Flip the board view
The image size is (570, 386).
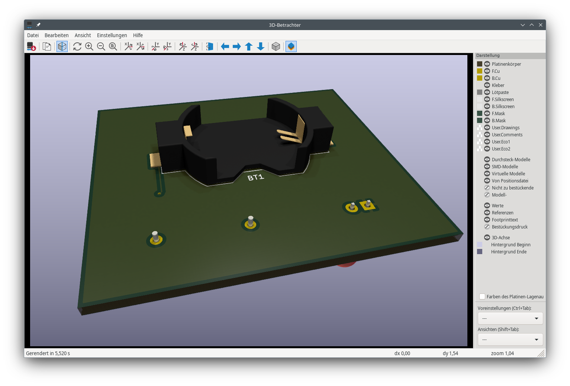point(209,46)
